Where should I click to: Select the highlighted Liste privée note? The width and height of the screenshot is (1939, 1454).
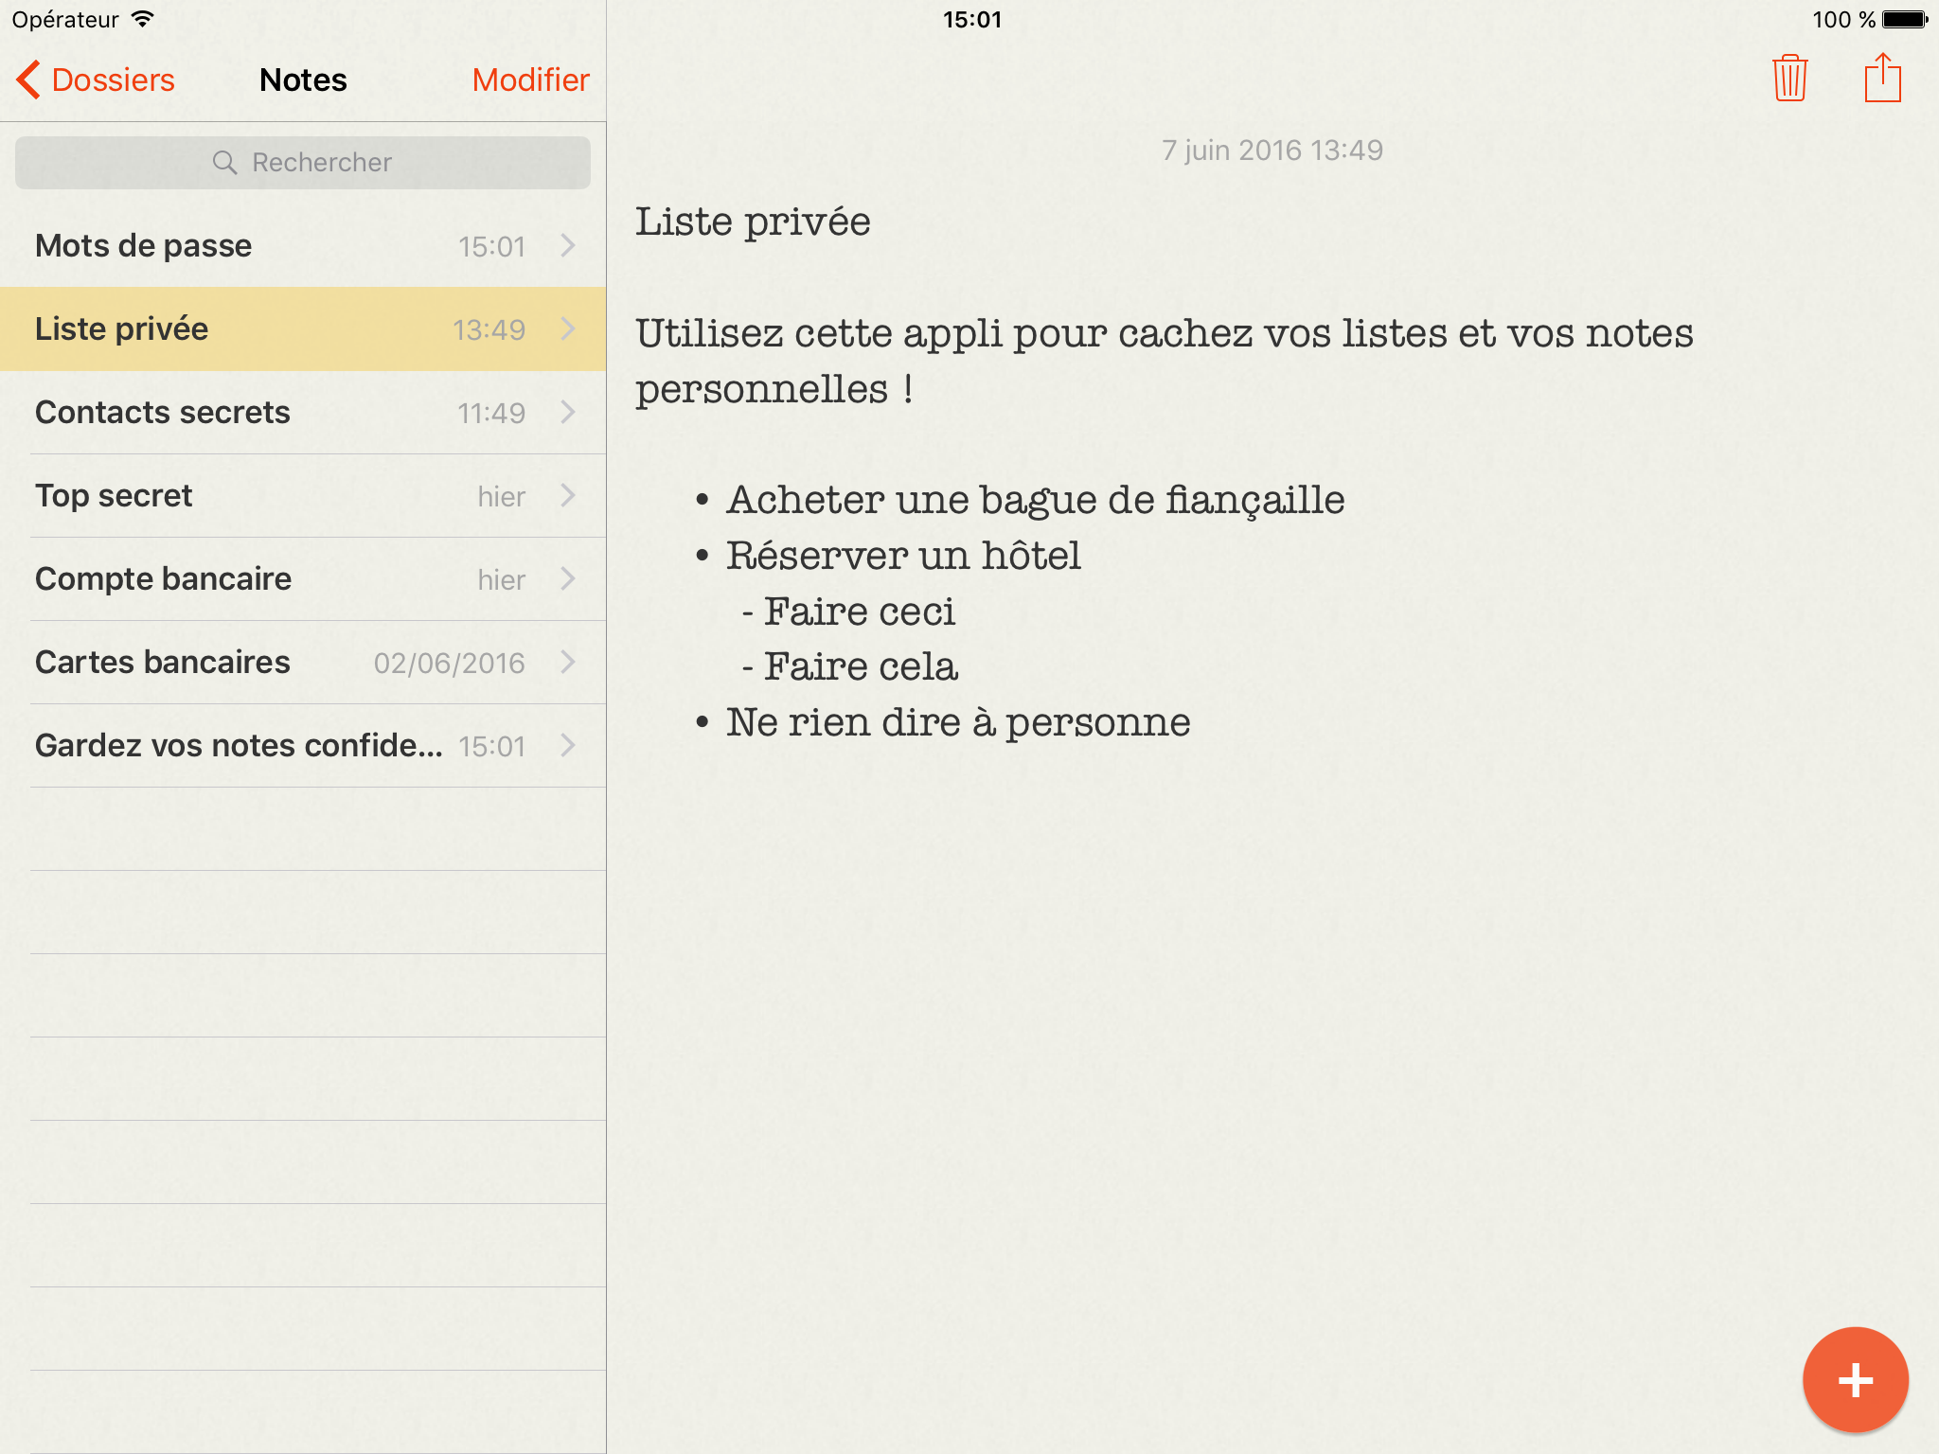pyautogui.click(x=121, y=329)
